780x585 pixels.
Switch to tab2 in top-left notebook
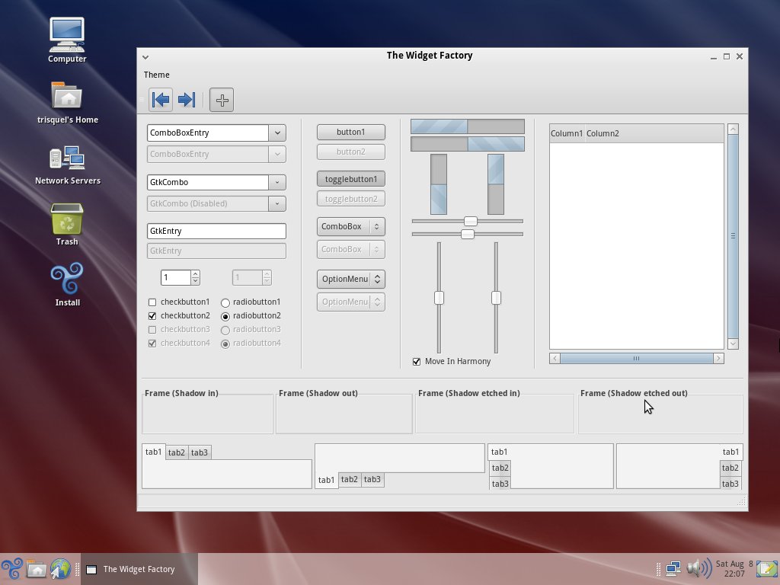[x=177, y=452]
